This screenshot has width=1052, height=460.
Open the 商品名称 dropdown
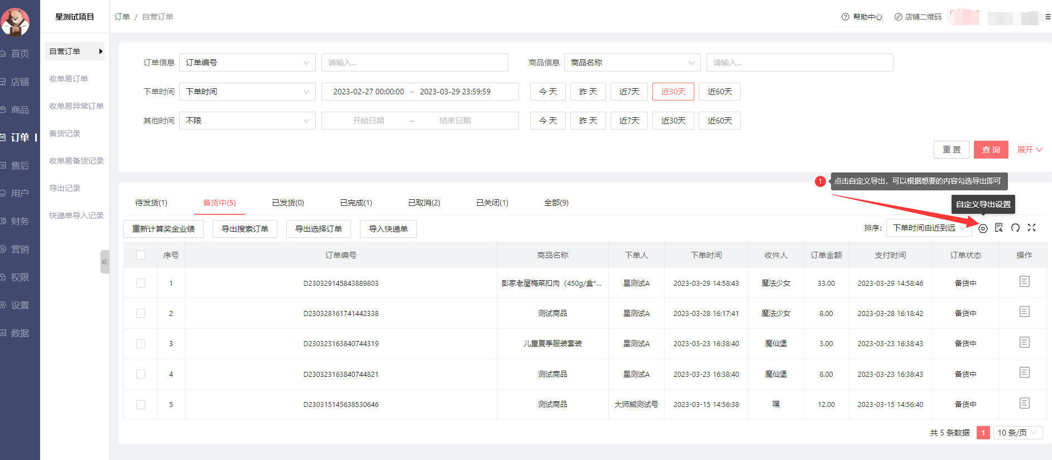coord(632,63)
